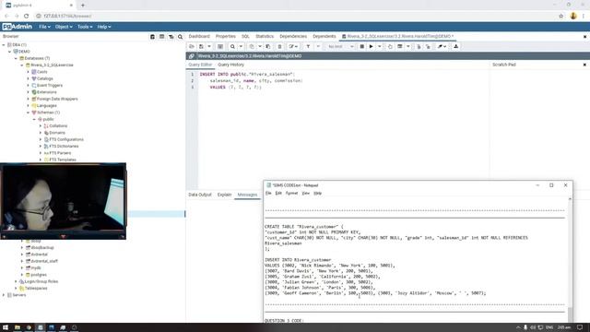Screen dimensions: 590x332
Task: Close the Scratch Pad panel
Action: (x=584, y=65)
